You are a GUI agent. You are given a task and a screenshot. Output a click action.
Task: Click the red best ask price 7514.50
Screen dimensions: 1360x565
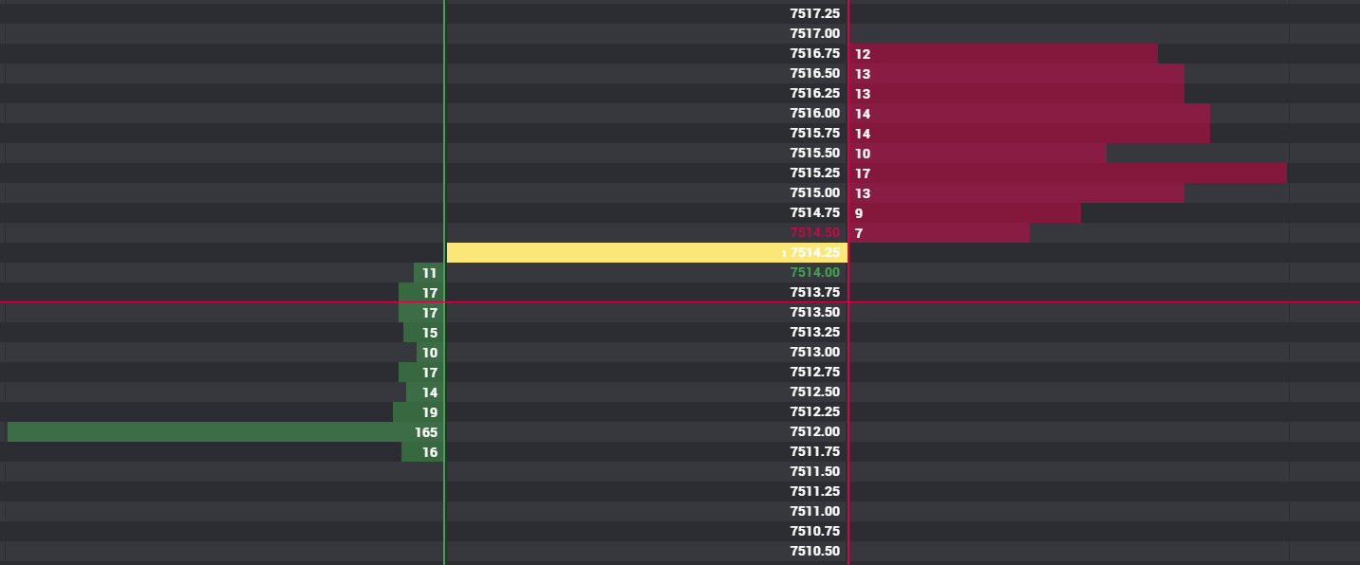coord(814,232)
